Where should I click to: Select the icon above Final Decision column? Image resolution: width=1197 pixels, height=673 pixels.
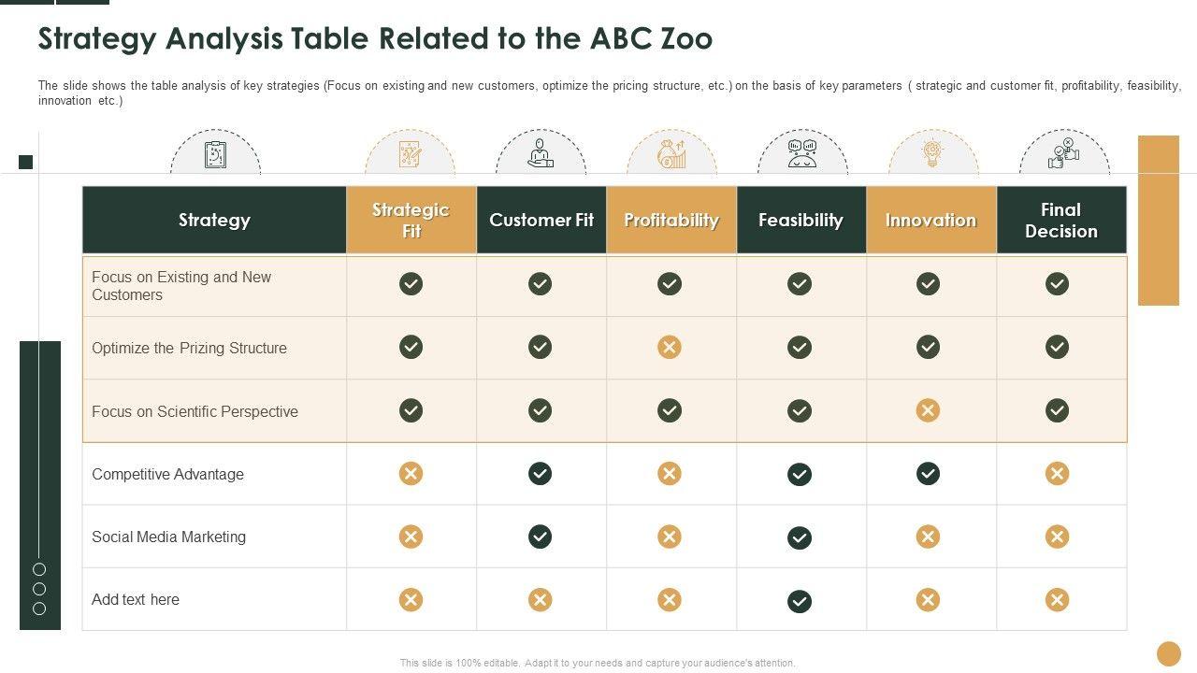tap(1063, 154)
